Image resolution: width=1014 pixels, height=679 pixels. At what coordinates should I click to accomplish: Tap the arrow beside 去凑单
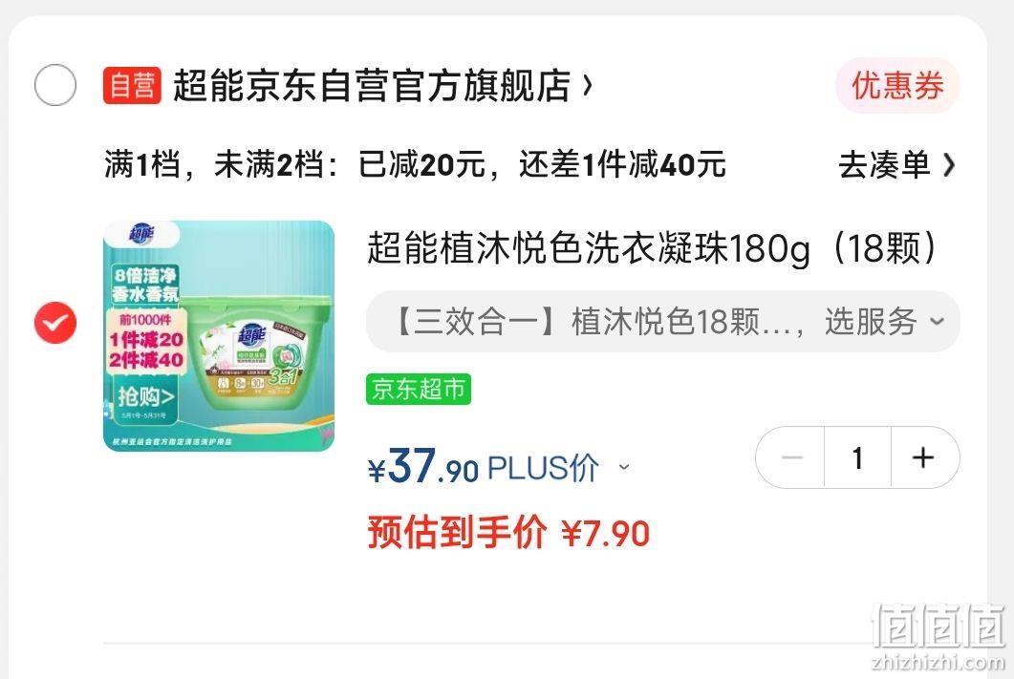[949, 165]
